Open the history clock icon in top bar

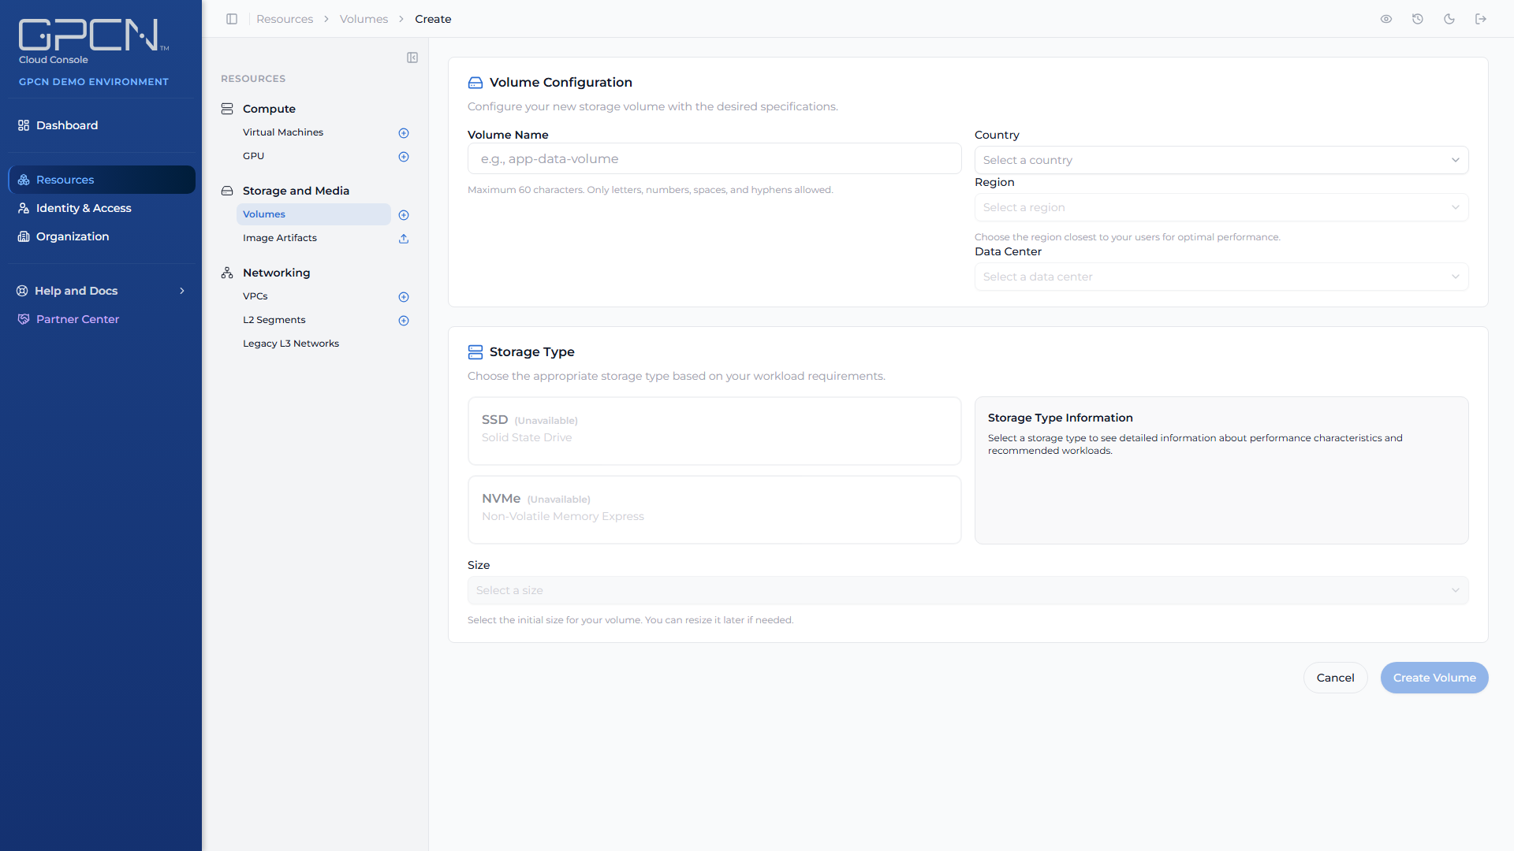(x=1418, y=19)
